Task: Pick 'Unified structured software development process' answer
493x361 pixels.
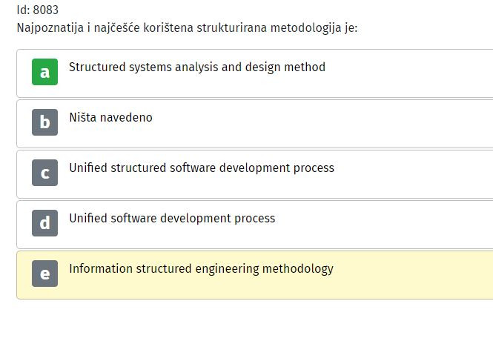Action: pos(201,168)
